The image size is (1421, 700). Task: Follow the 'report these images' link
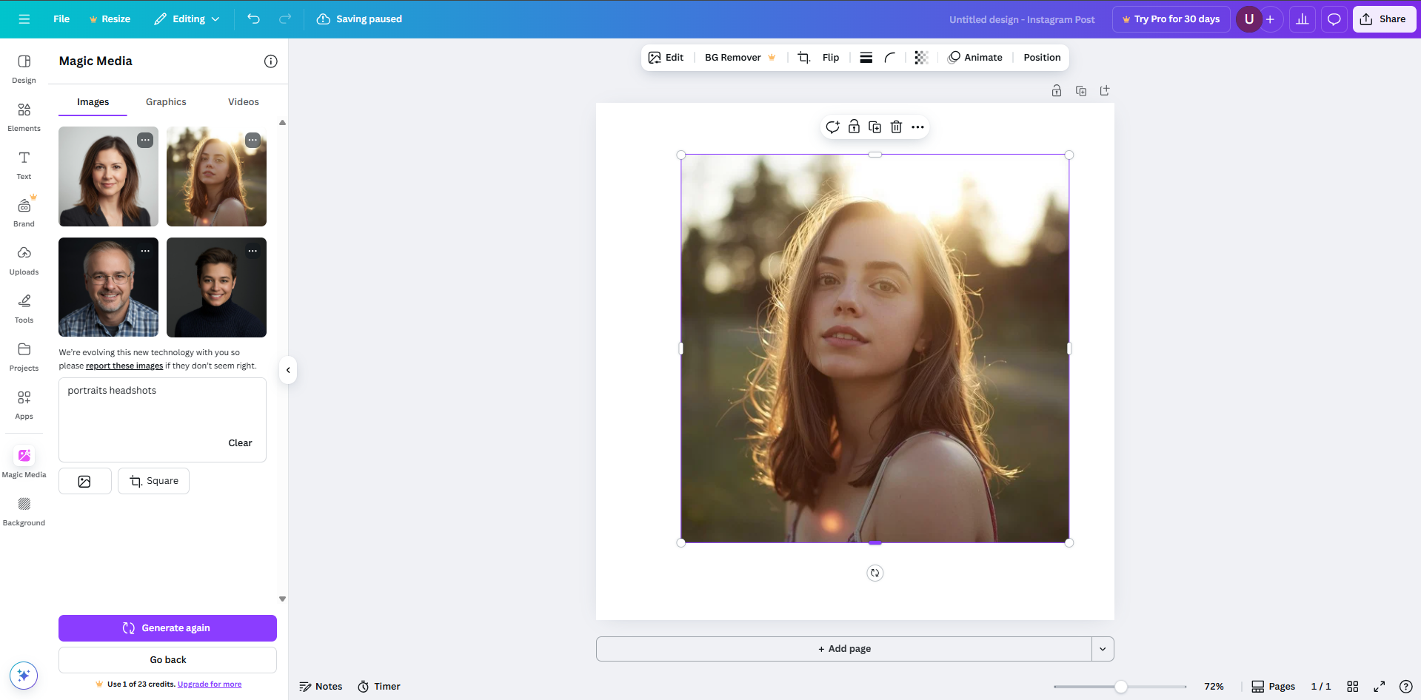(x=124, y=366)
